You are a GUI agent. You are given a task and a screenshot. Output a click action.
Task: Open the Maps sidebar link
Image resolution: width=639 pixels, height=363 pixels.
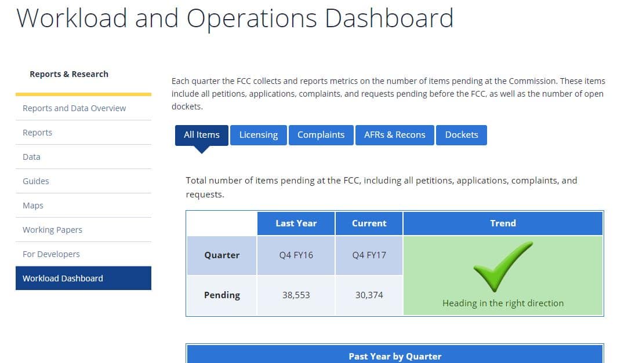pyautogui.click(x=33, y=206)
